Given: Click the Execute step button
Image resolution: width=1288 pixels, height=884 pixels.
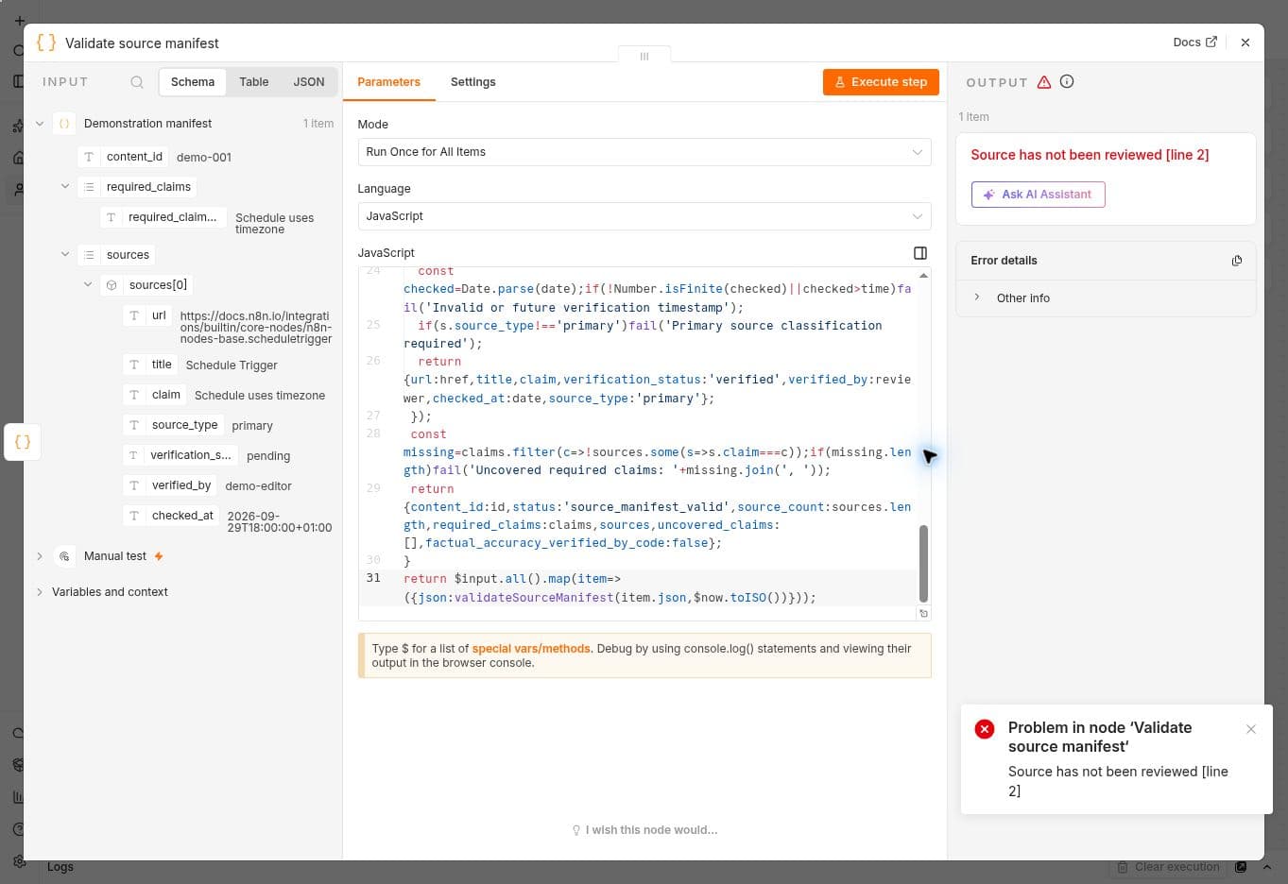Looking at the screenshot, I should [x=881, y=82].
